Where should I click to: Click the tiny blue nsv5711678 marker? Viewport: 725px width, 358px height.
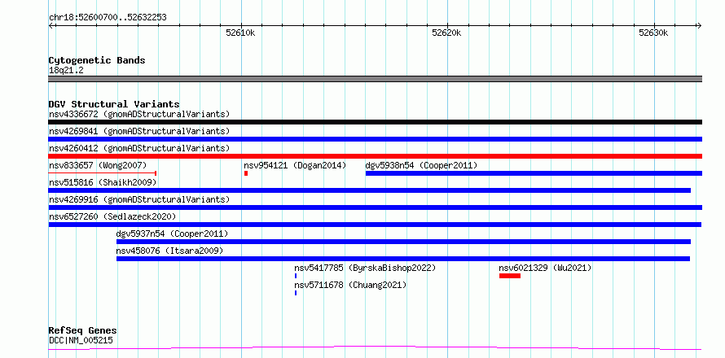pos(296,293)
